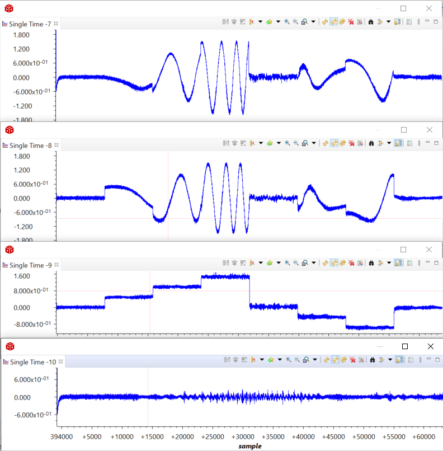Expand dropdown arrow after green cross icon, Single Time -8

tap(278, 143)
